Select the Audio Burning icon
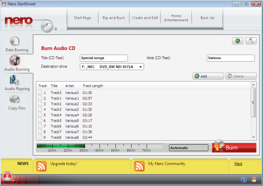Viewport: 263px width, 186px height. [15, 61]
